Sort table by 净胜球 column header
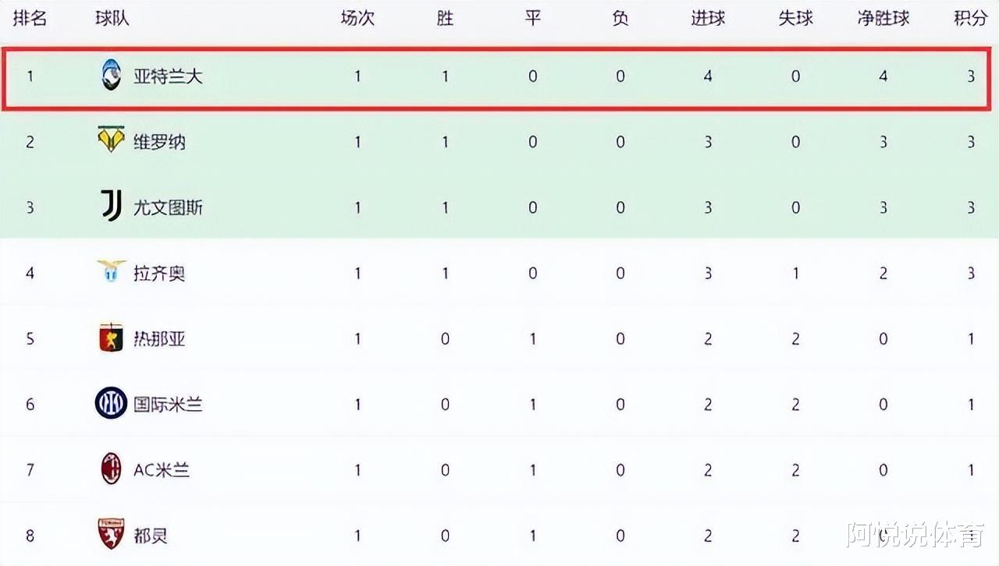This screenshot has height=566, width=999. [x=883, y=18]
